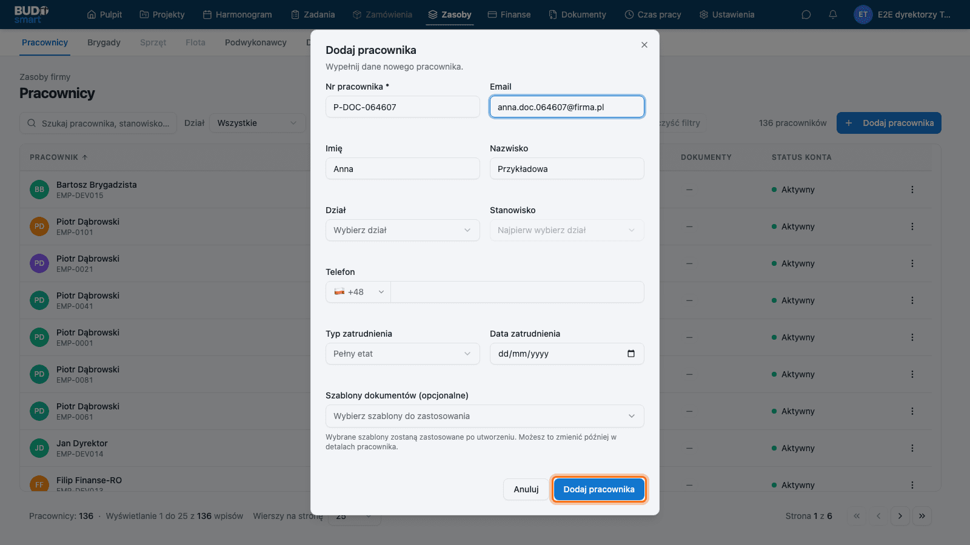The width and height of the screenshot is (970, 545).
Task: Click the Anuluj button
Action: click(526, 489)
